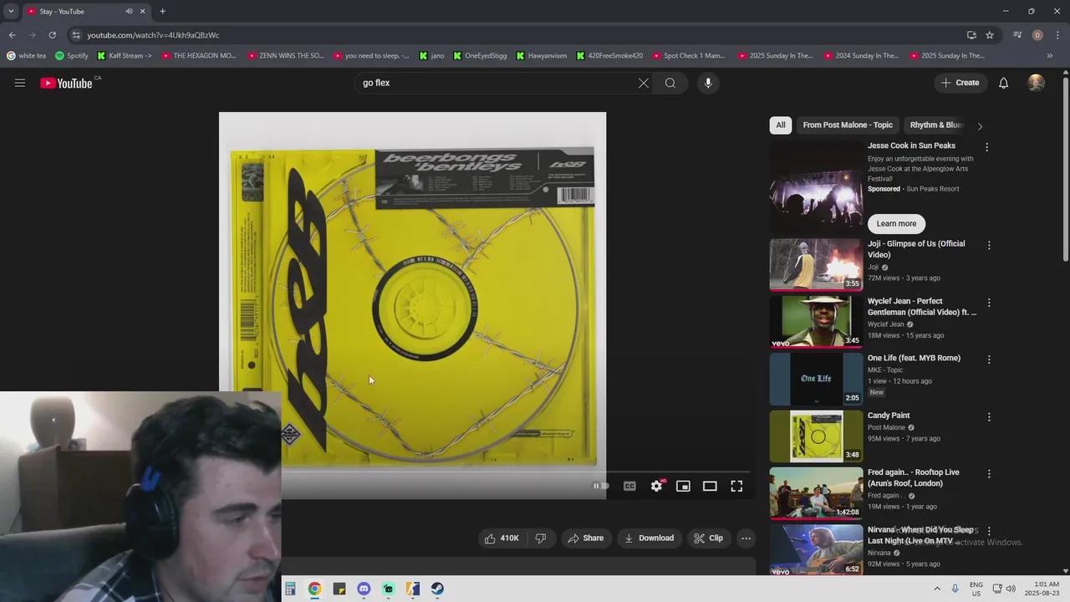
Task: Click the search magnifier button
Action: 670,83
